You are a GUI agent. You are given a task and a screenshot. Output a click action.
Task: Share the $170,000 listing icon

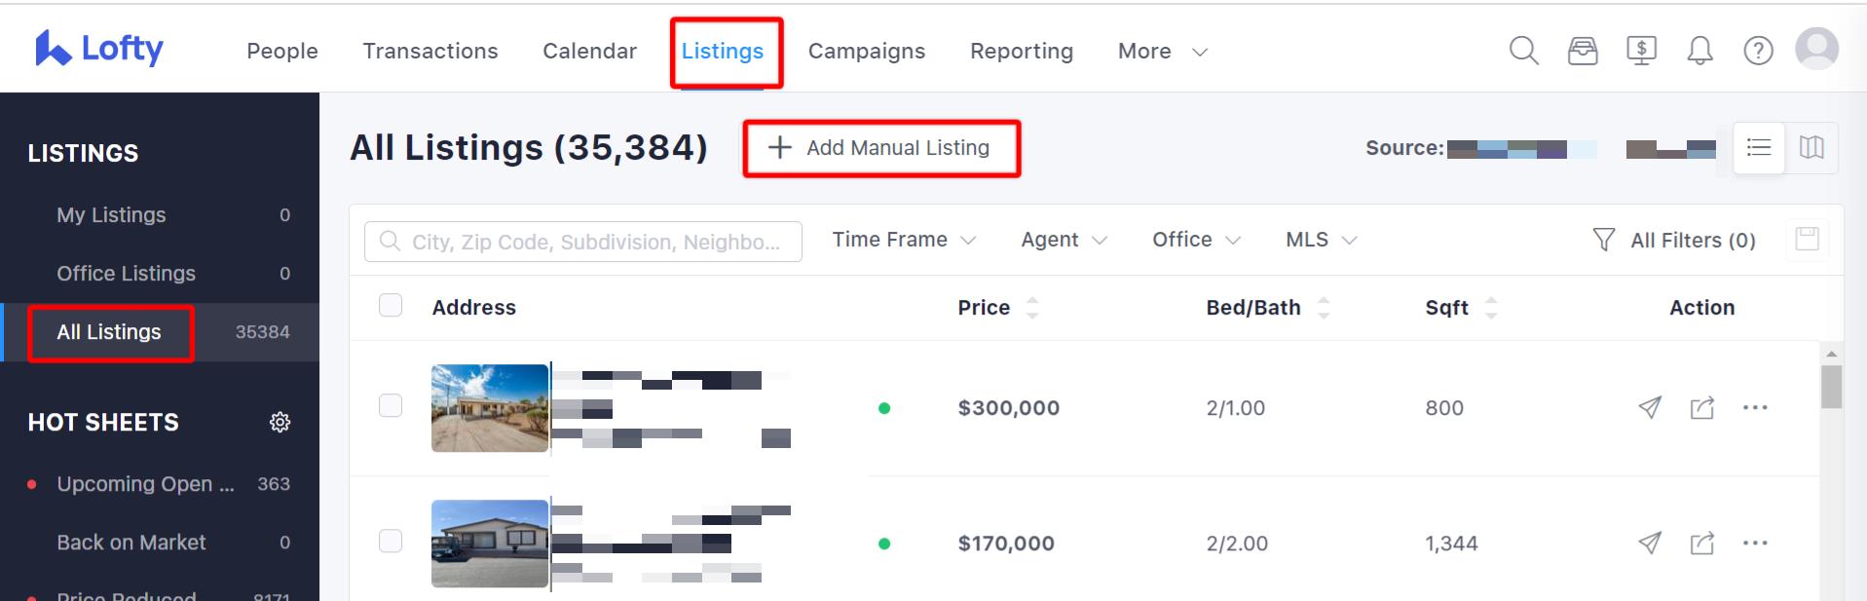click(x=1701, y=543)
